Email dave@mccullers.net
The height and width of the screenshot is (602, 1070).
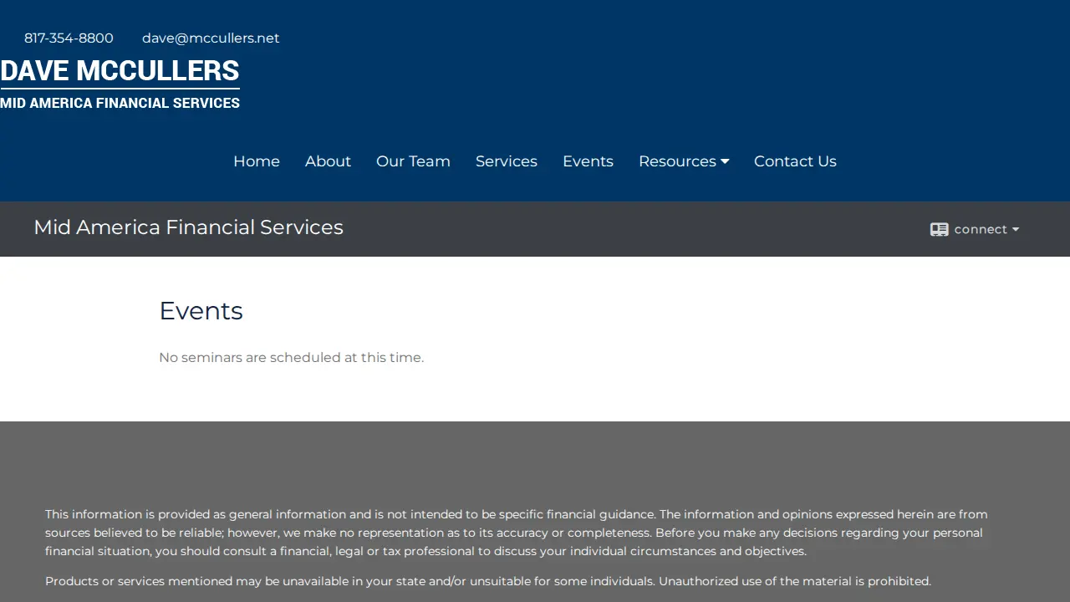tap(211, 38)
